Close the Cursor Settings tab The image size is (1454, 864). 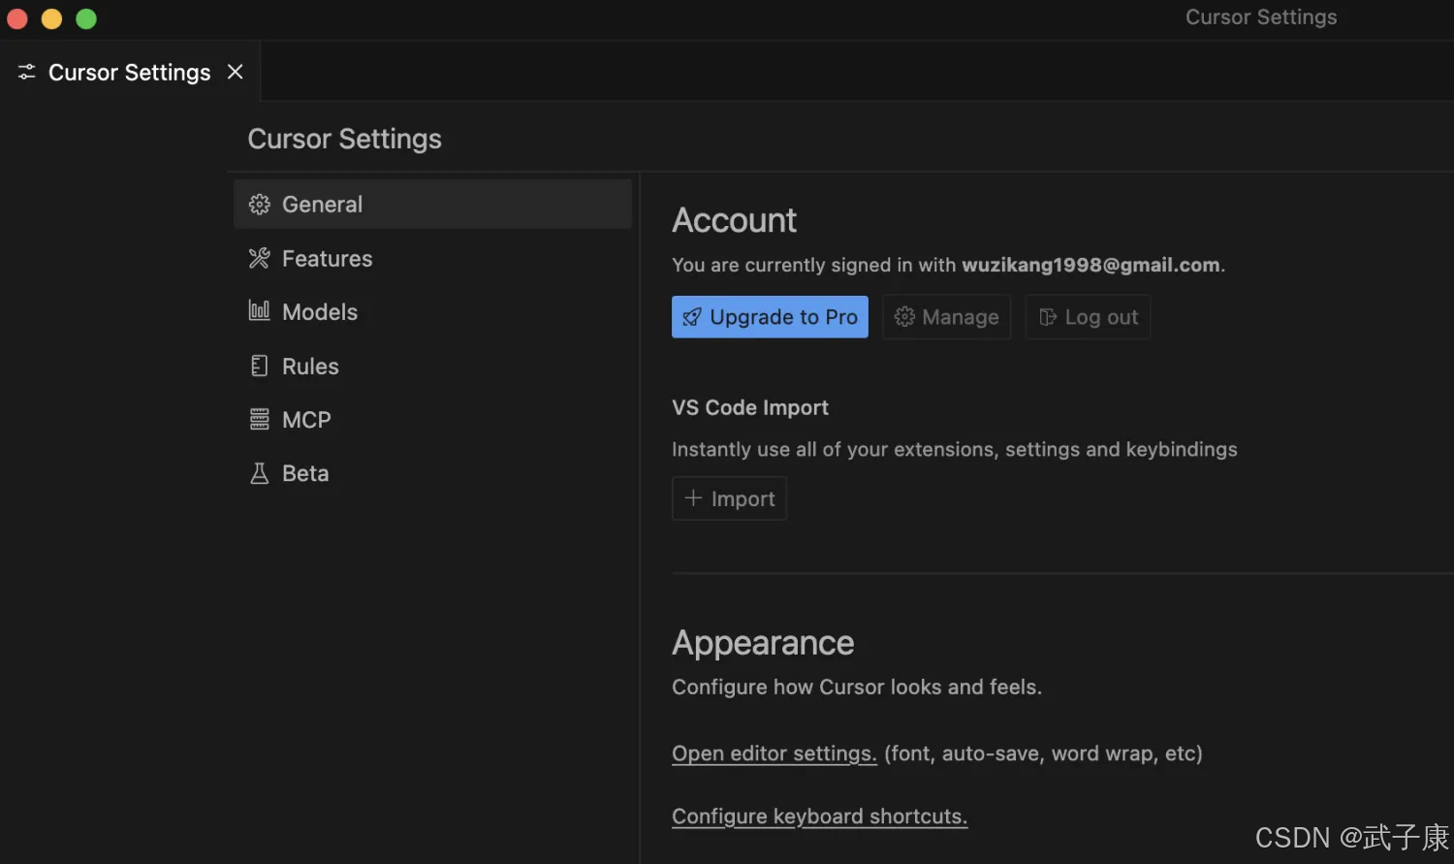235,73
